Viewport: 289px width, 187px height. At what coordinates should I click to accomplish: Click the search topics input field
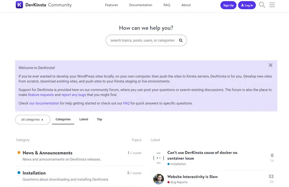[142, 40]
